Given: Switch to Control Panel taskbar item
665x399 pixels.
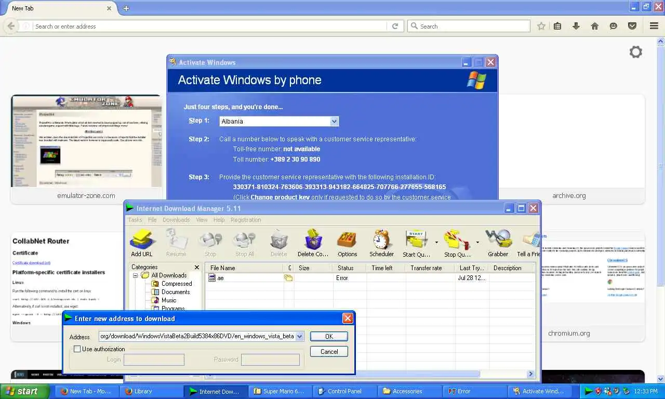Looking at the screenshot, I should pos(344,391).
